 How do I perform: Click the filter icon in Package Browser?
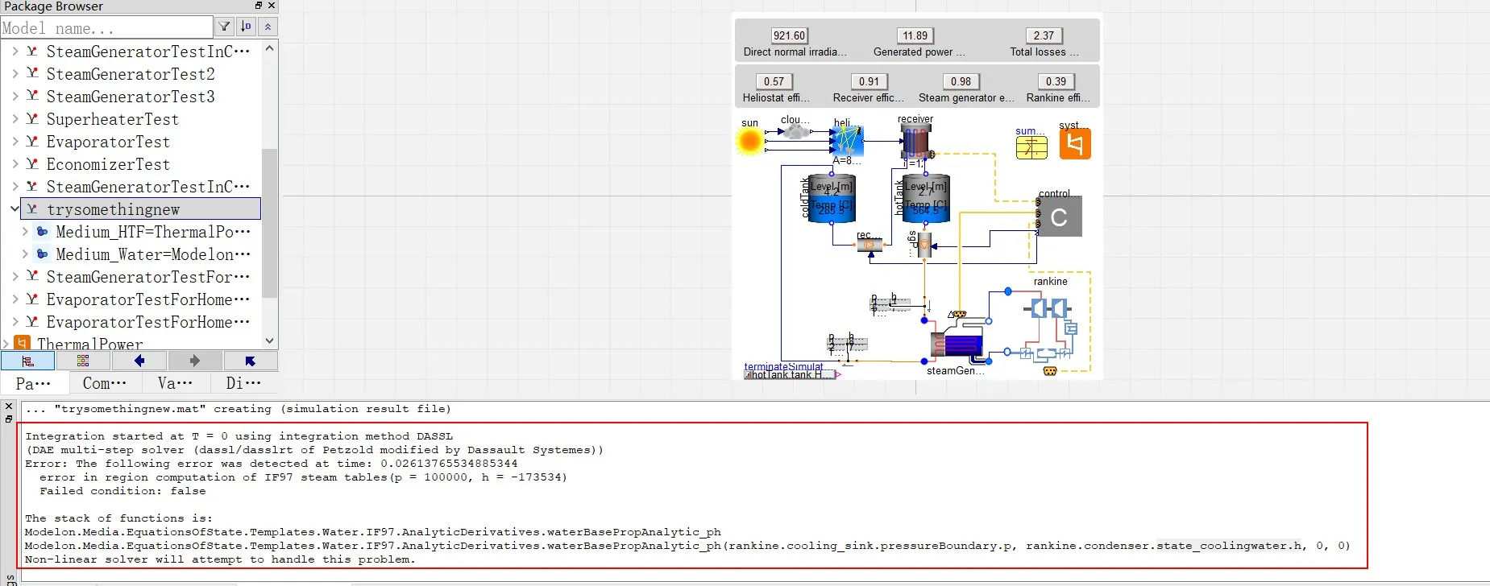coord(225,27)
